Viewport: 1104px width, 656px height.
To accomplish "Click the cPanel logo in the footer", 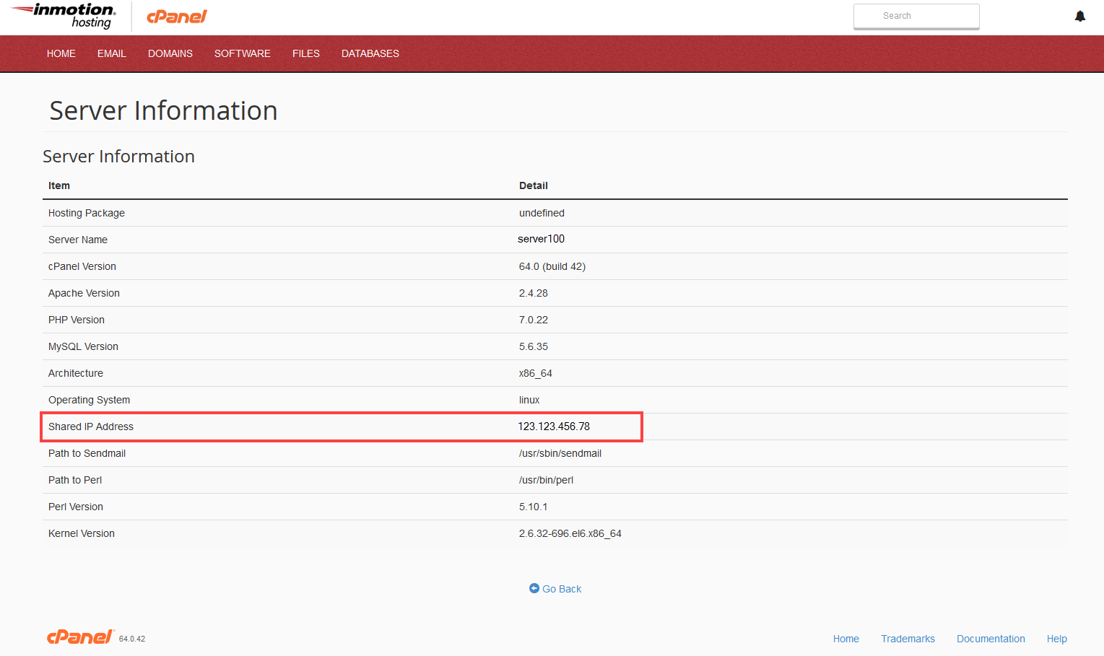I will (79, 637).
